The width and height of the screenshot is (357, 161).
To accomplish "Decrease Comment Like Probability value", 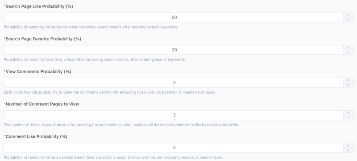I will tap(349, 150).
